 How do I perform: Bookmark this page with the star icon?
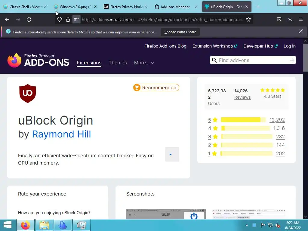point(248,20)
